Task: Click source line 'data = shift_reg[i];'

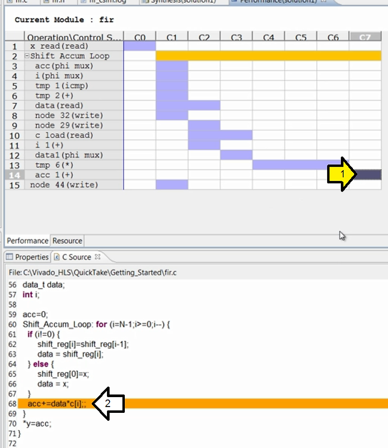Action: point(70,354)
